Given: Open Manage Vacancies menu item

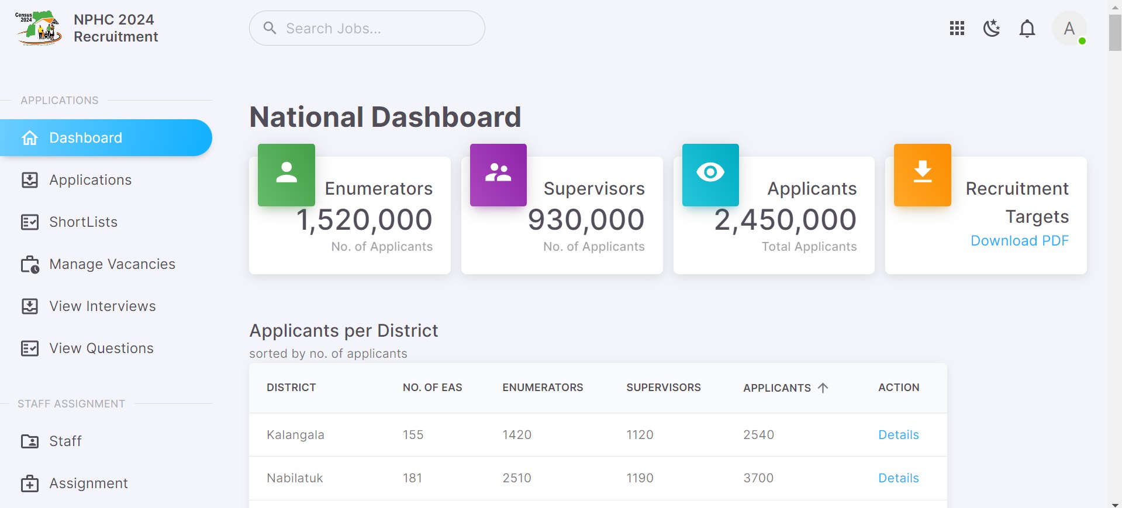Looking at the screenshot, I should [x=106, y=264].
